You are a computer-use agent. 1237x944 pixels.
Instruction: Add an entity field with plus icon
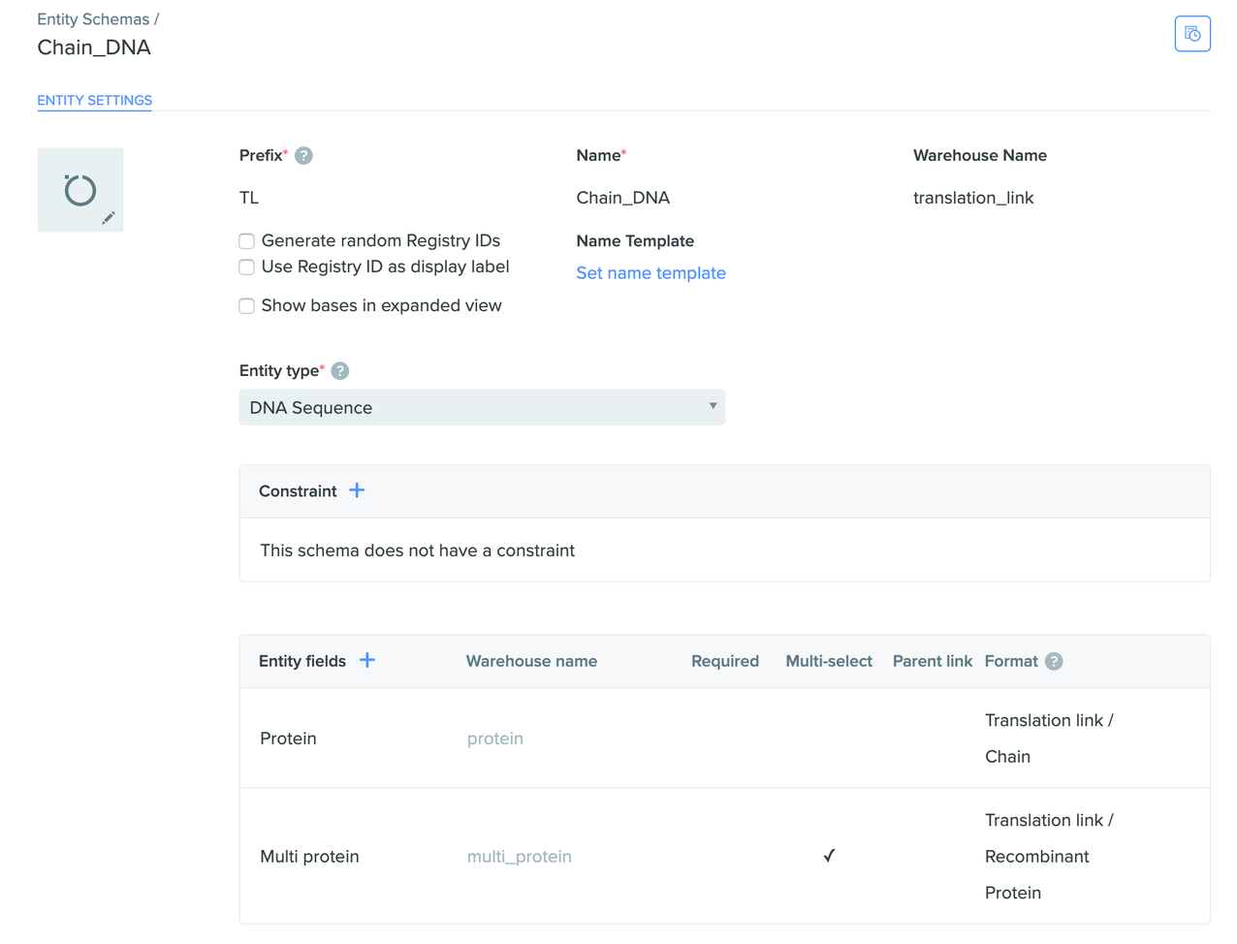coord(367,660)
